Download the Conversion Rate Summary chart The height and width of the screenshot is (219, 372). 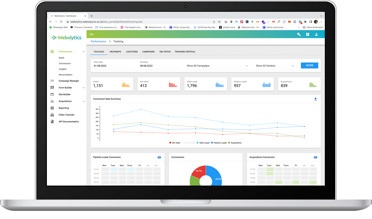(x=316, y=99)
